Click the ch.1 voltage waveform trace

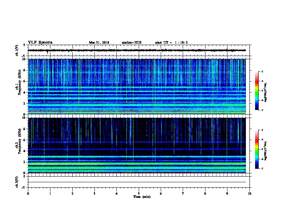click(x=137, y=50)
